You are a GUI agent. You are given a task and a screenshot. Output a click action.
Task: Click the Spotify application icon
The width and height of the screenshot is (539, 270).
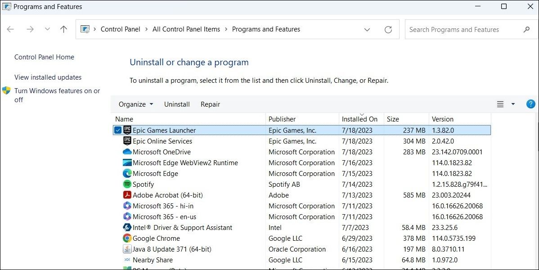(x=128, y=184)
